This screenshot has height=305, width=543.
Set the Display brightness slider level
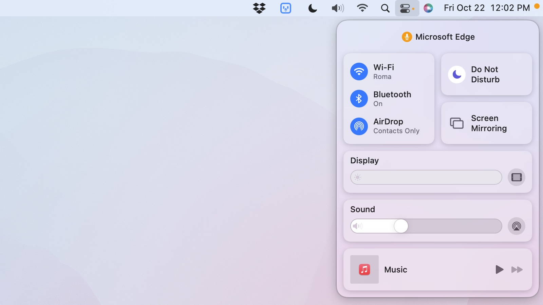point(426,177)
